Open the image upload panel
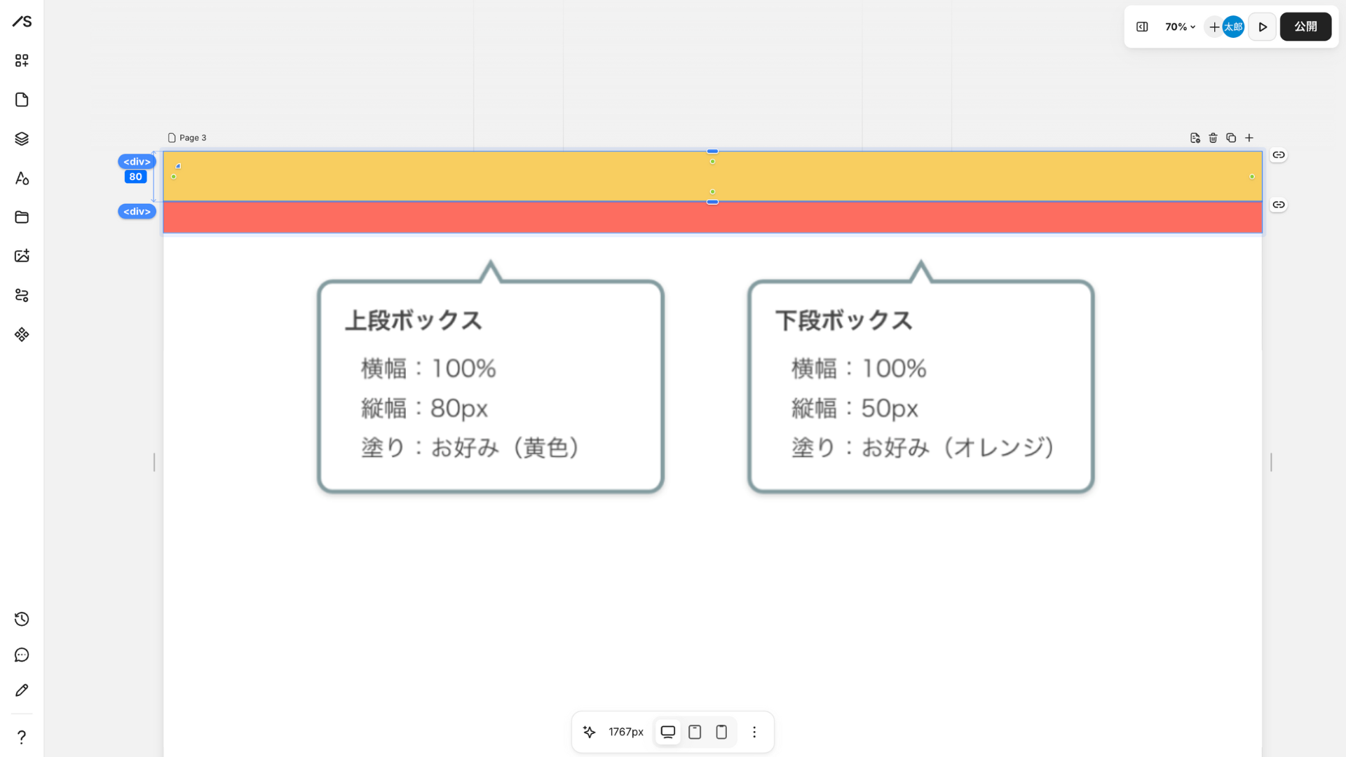The height and width of the screenshot is (757, 1346). tap(22, 256)
